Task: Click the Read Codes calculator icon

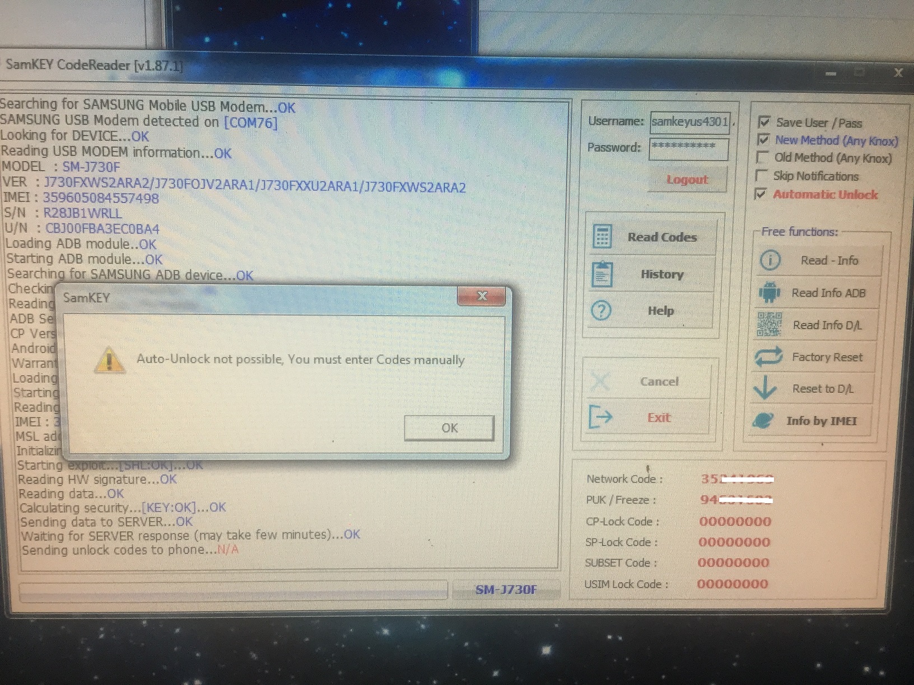Action: coord(602,237)
